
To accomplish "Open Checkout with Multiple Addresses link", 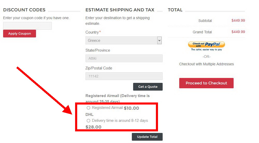I will click(x=206, y=64).
